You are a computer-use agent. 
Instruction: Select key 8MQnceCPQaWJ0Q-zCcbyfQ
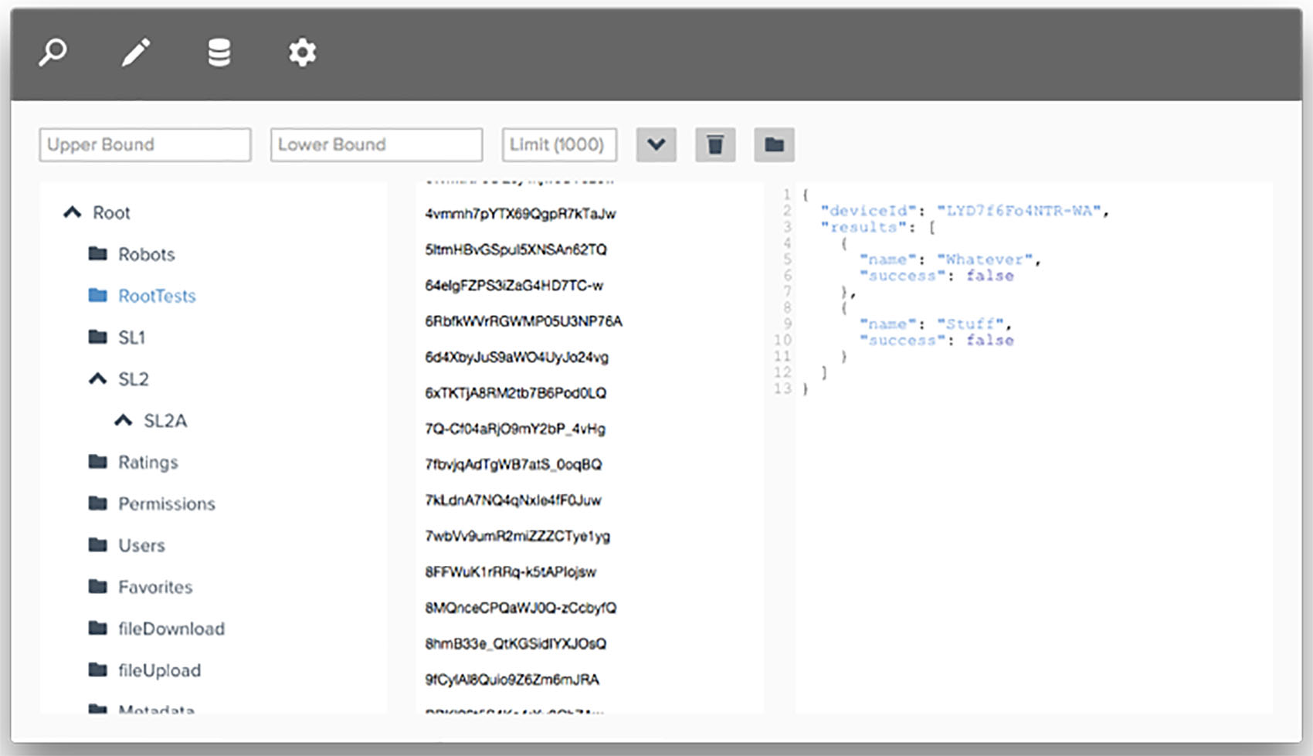521,608
